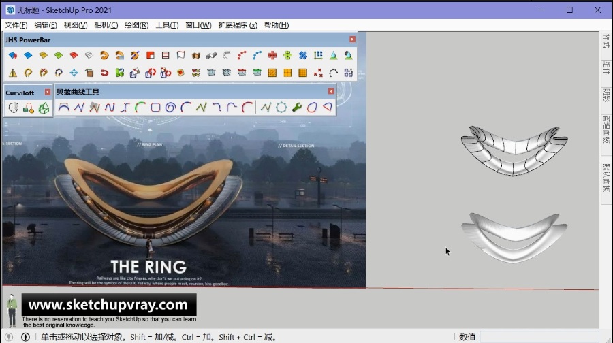Click the red face icon in JHS PowerBar
The height and width of the screenshot is (343, 613).
click(x=74, y=56)
